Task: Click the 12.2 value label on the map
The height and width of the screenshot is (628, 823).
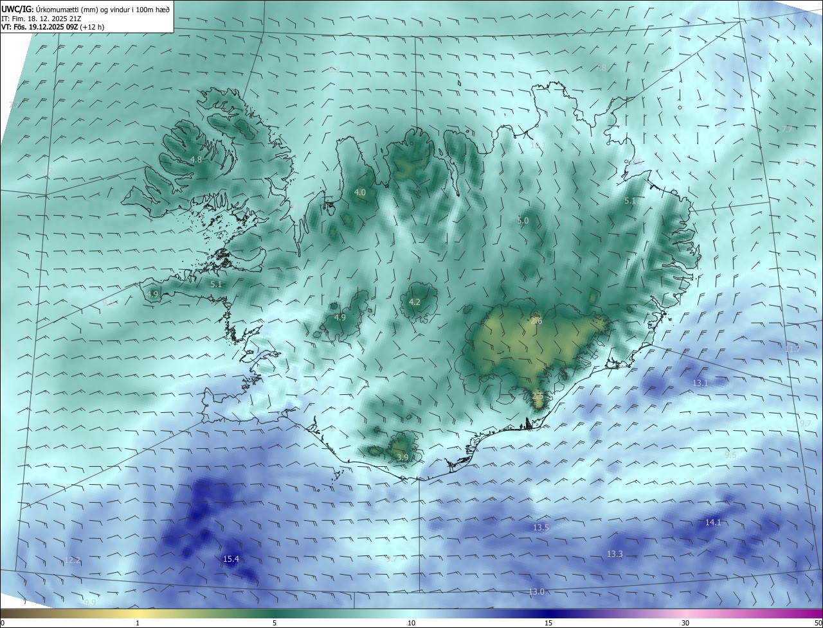Action: pyautogui.click(x=73, y=561)
